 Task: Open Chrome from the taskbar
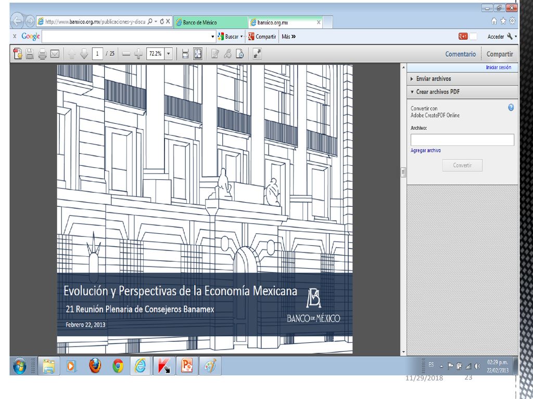(118, 366)
